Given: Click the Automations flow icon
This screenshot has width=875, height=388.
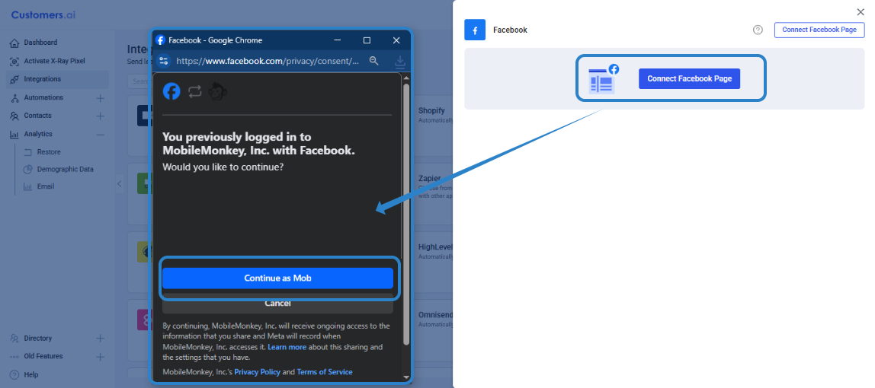Looking at the screenshot, I should point(14,97).
